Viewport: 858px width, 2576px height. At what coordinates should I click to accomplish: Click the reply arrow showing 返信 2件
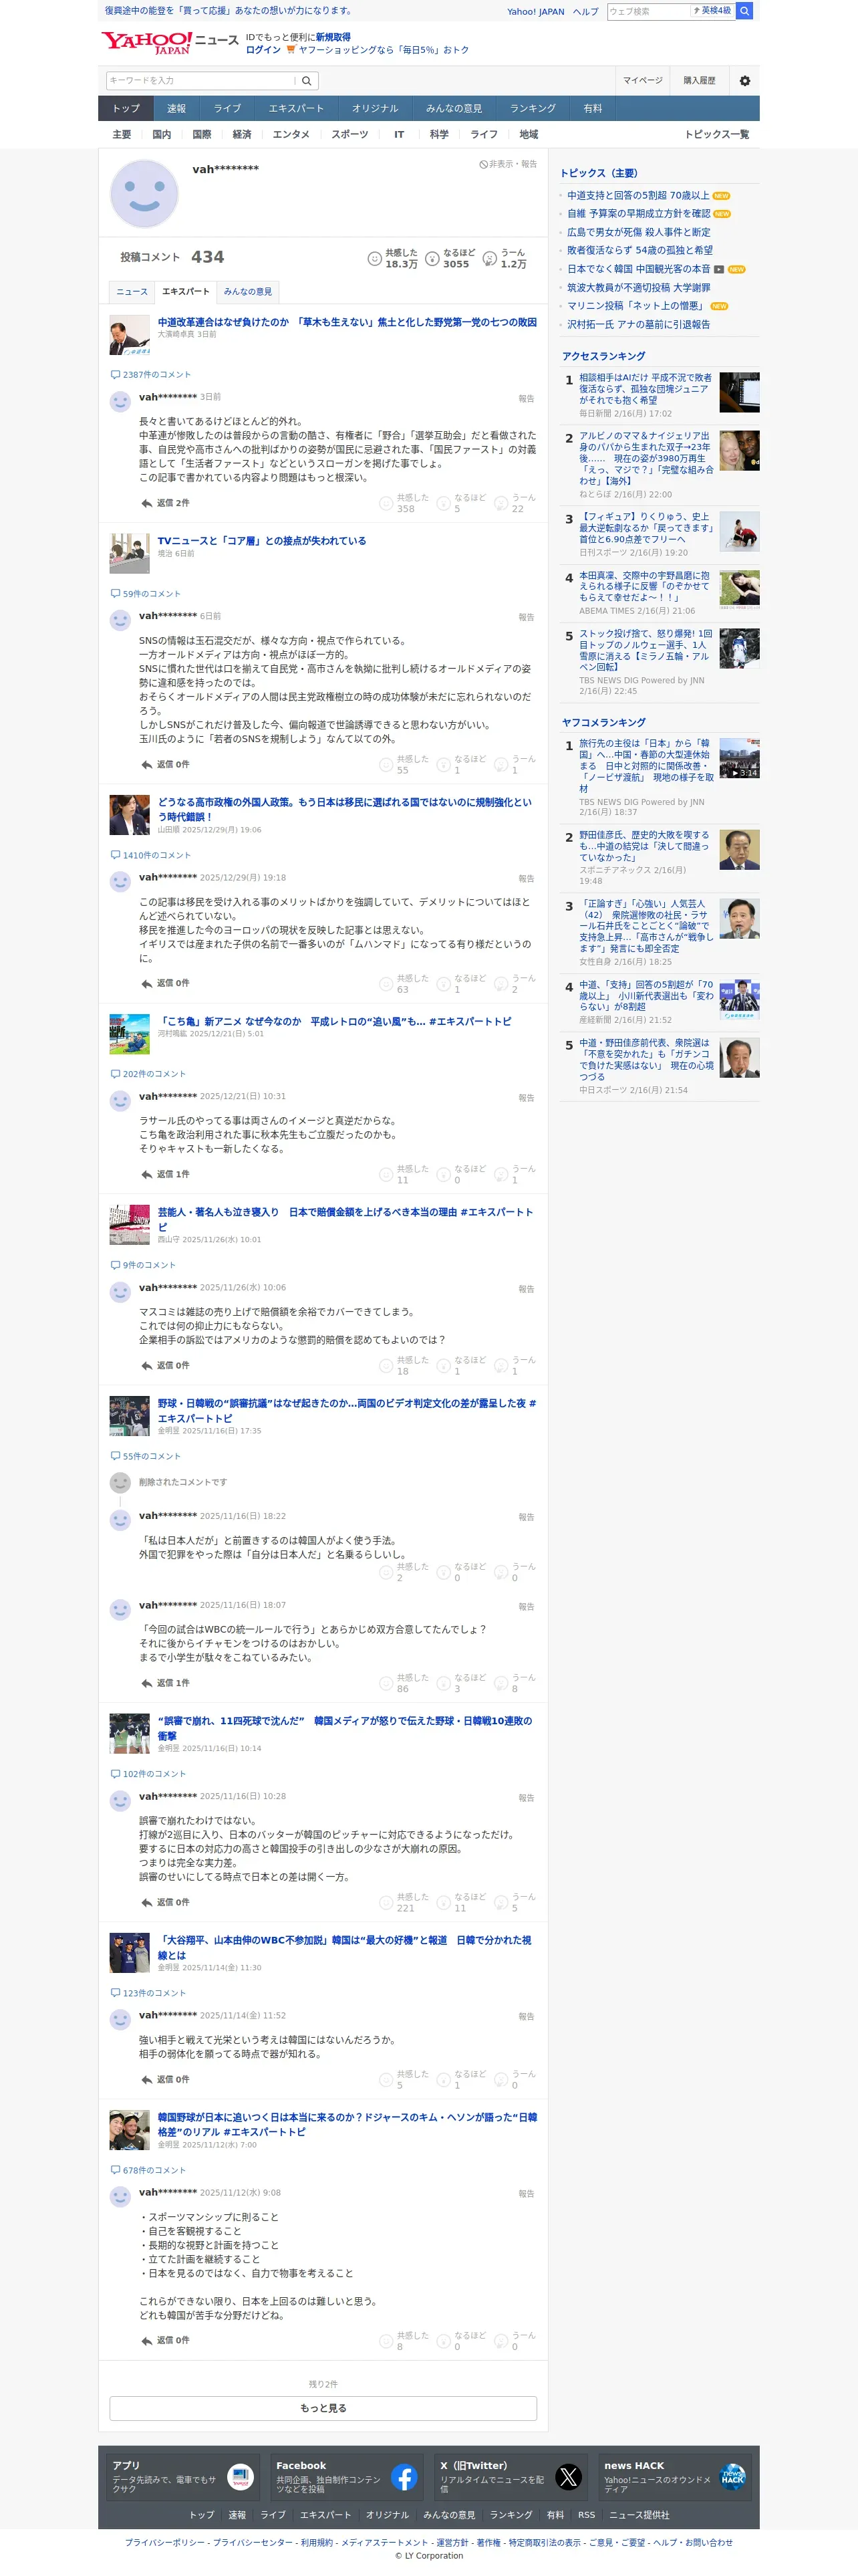tap(147, 504)
